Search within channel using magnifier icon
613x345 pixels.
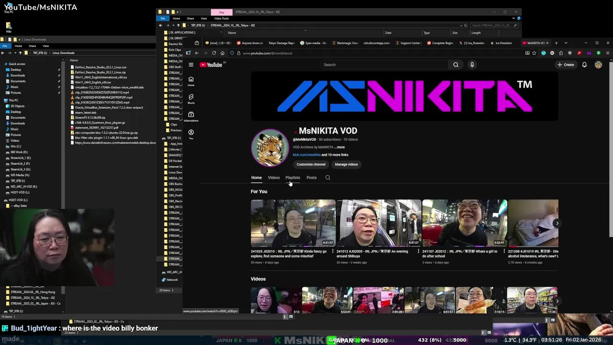[x=328, y=178]
